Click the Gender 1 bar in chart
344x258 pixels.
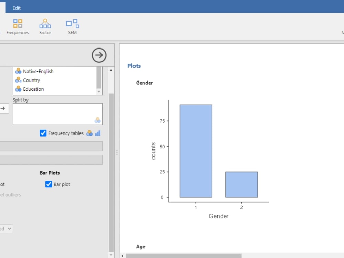[x=196, y=151]
